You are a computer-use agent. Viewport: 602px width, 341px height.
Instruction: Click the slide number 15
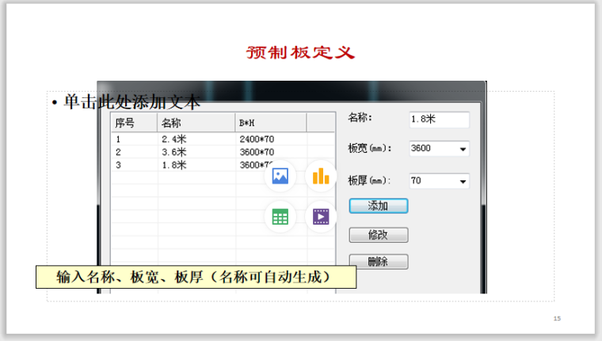click(557, 319)
